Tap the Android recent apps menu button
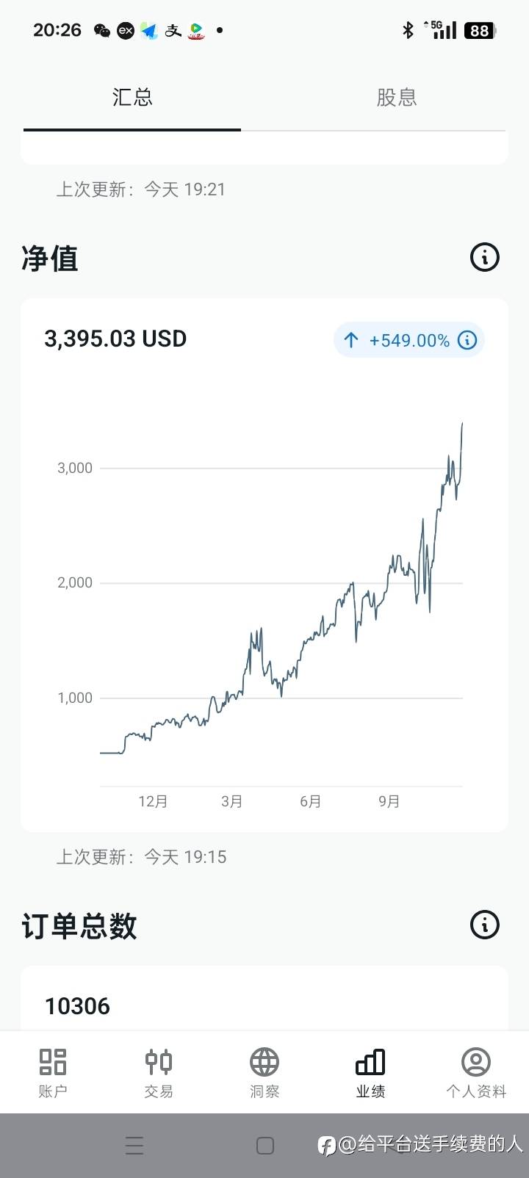The height and width of the screenshot is (1178, 529). pos(134,1146)
